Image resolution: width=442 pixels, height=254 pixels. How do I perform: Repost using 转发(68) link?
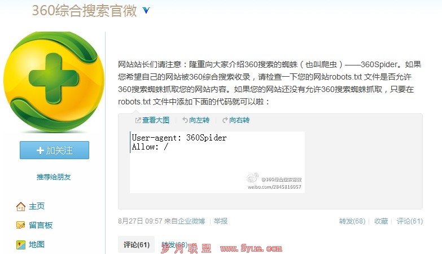pyautogui.click(x=352, y=221)
